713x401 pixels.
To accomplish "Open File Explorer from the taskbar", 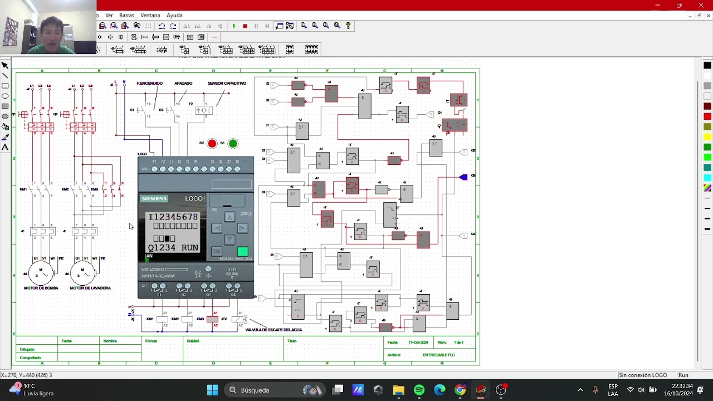I will [x=398, y=390].
